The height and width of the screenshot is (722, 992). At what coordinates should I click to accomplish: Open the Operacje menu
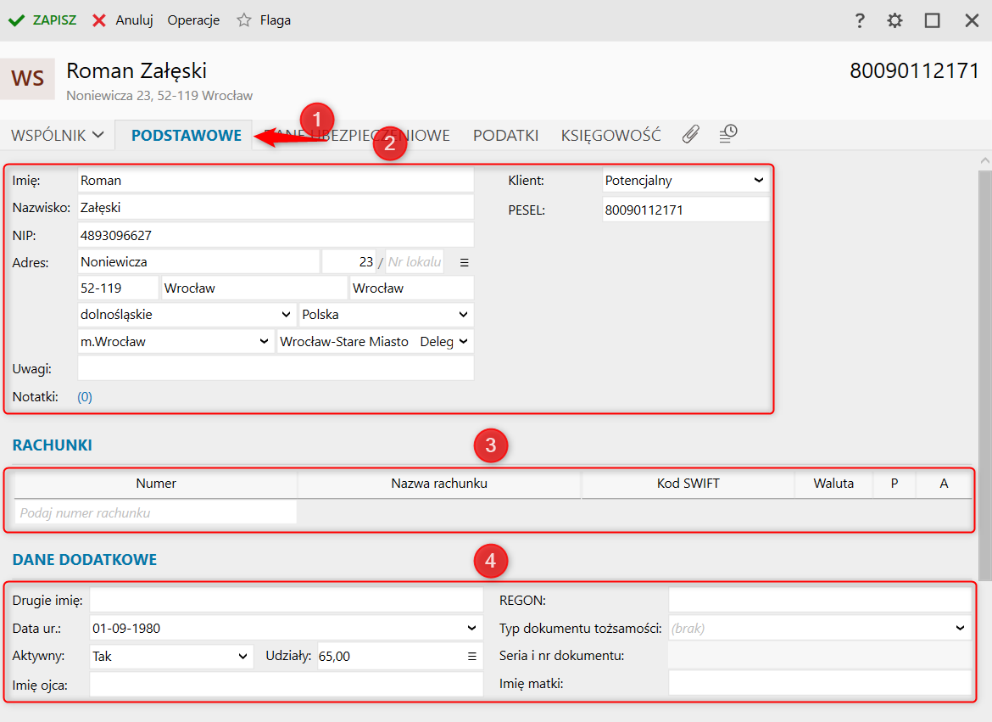click(193, 20)
